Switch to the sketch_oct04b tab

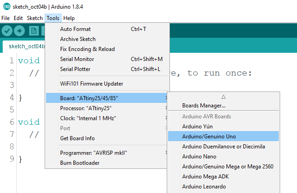[x=26, y=46]
